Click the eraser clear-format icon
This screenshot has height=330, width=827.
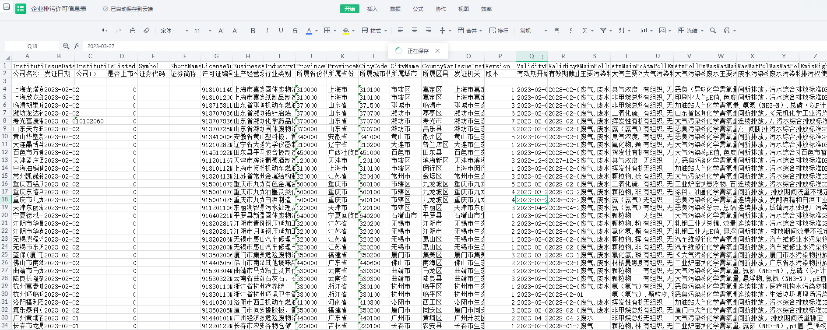pos(147,31)
